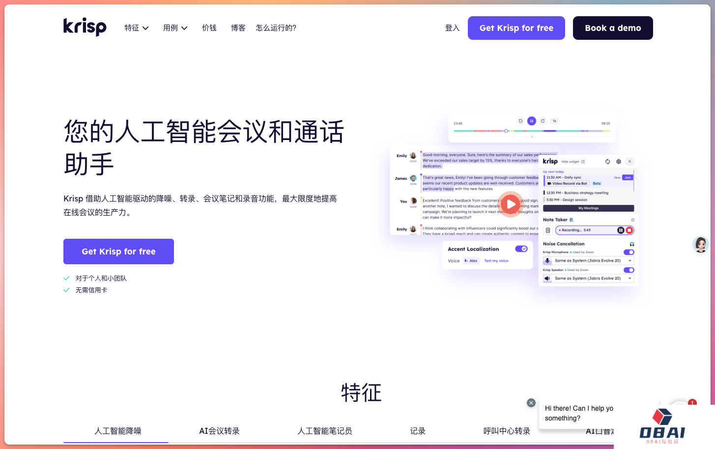The width and height of the screenshot is (715, 449).
Task: Pause playback in the audio player mockup
Action: coord(531,121)
